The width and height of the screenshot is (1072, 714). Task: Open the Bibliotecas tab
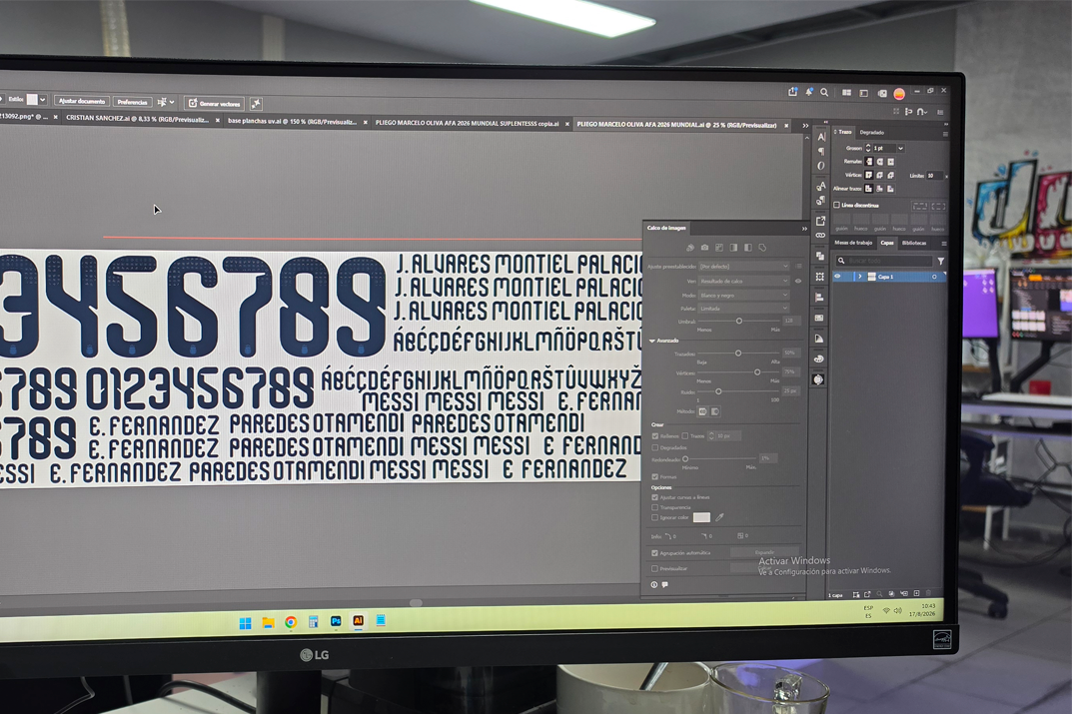tap(914, 244)
